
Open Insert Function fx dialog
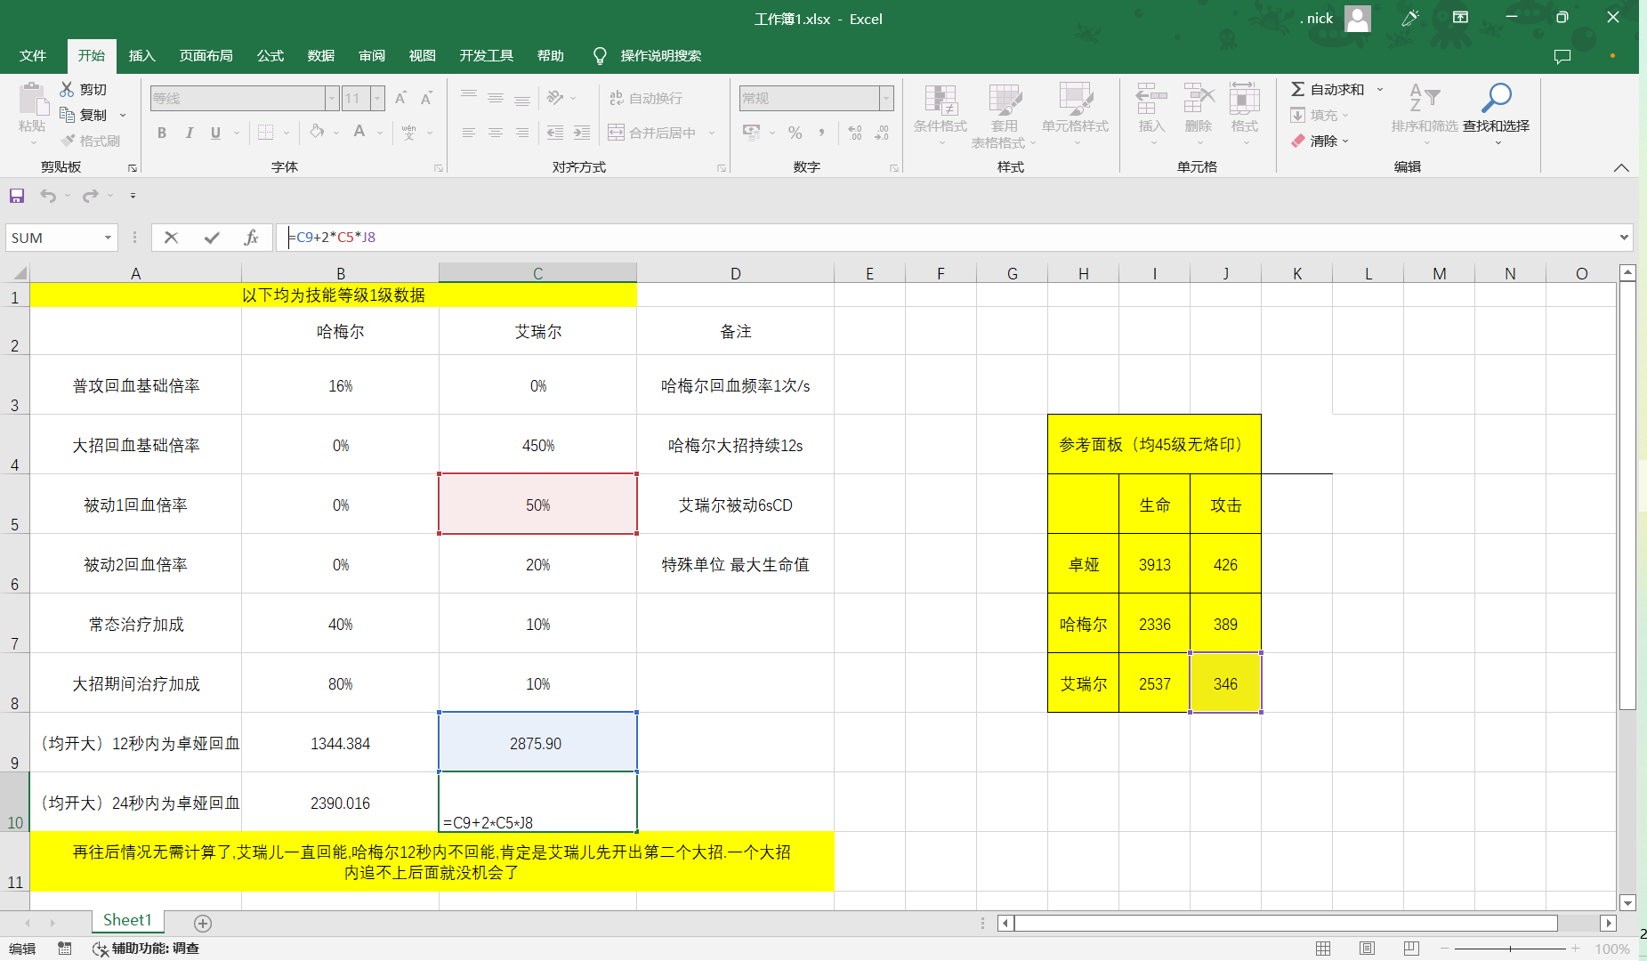[x=251, y=238]
